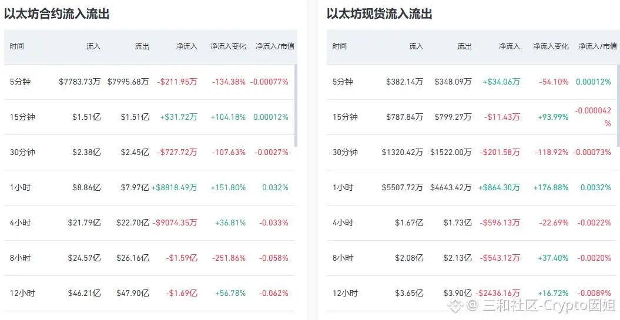This screenshot has width=620, height=320.
Task: Click the -$201.58万 net inflow value
Action: coord(500,152)
